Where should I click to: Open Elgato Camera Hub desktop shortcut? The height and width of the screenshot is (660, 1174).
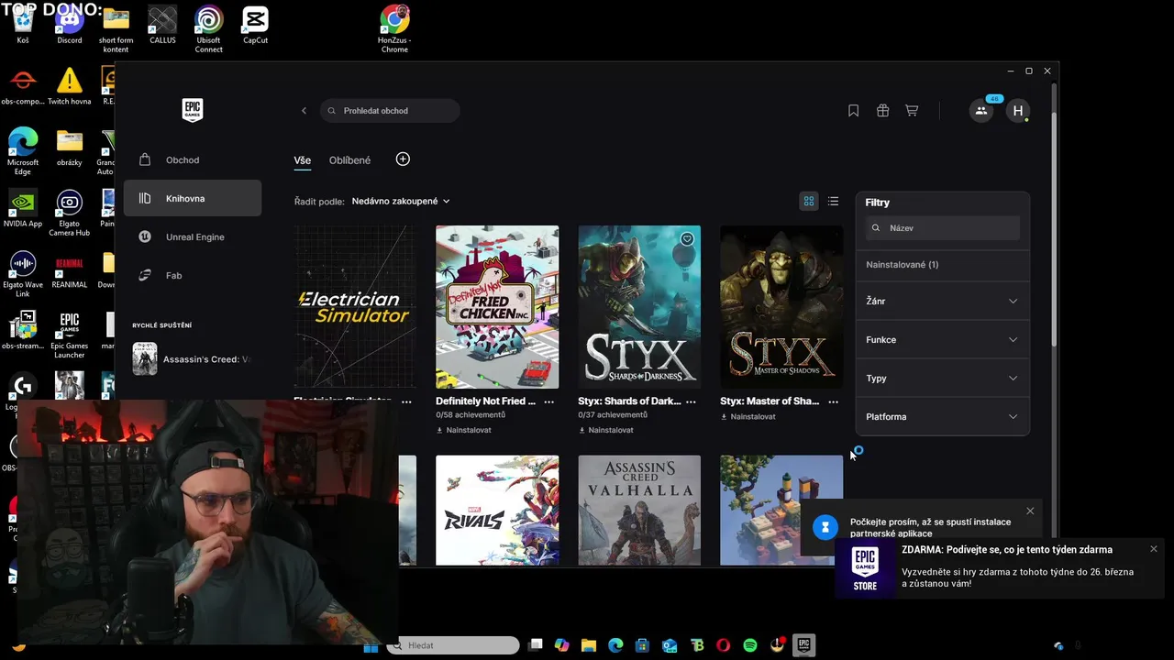[x=70, y=214]
